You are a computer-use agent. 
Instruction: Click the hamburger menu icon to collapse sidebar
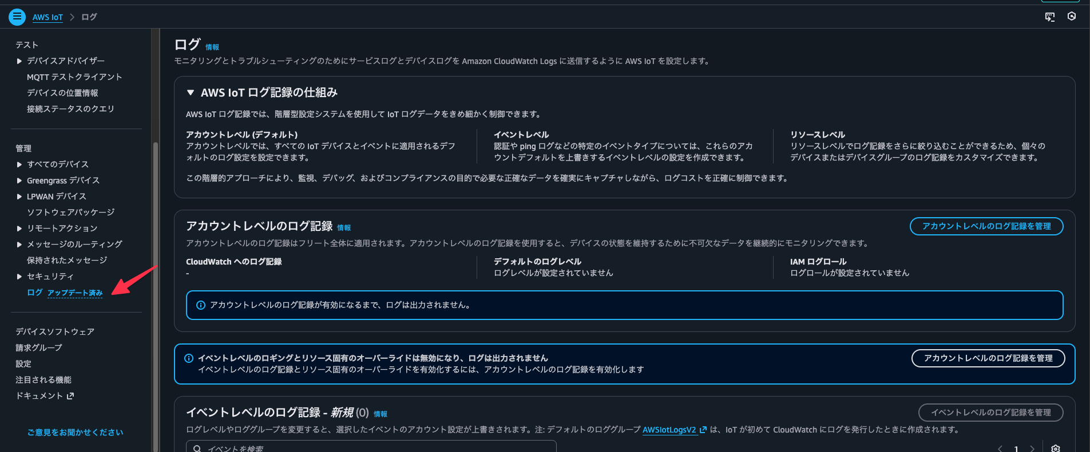coord(17,17)
